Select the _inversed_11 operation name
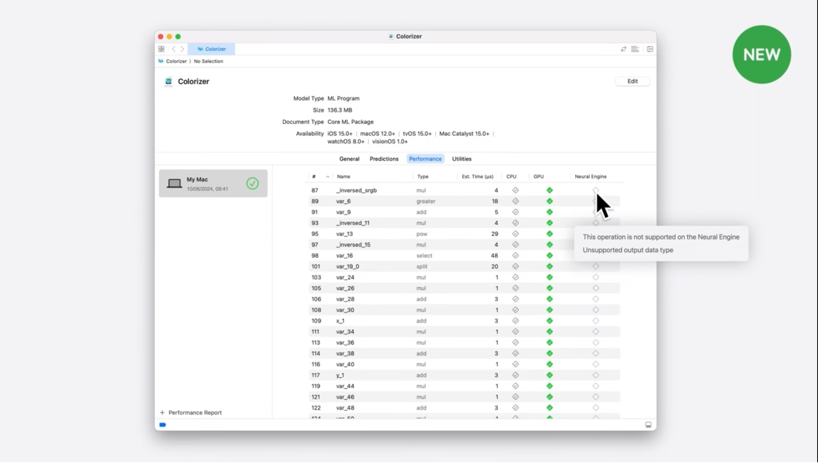The height and width of the screenshot is (463, 818). click(x=353, y=223)
